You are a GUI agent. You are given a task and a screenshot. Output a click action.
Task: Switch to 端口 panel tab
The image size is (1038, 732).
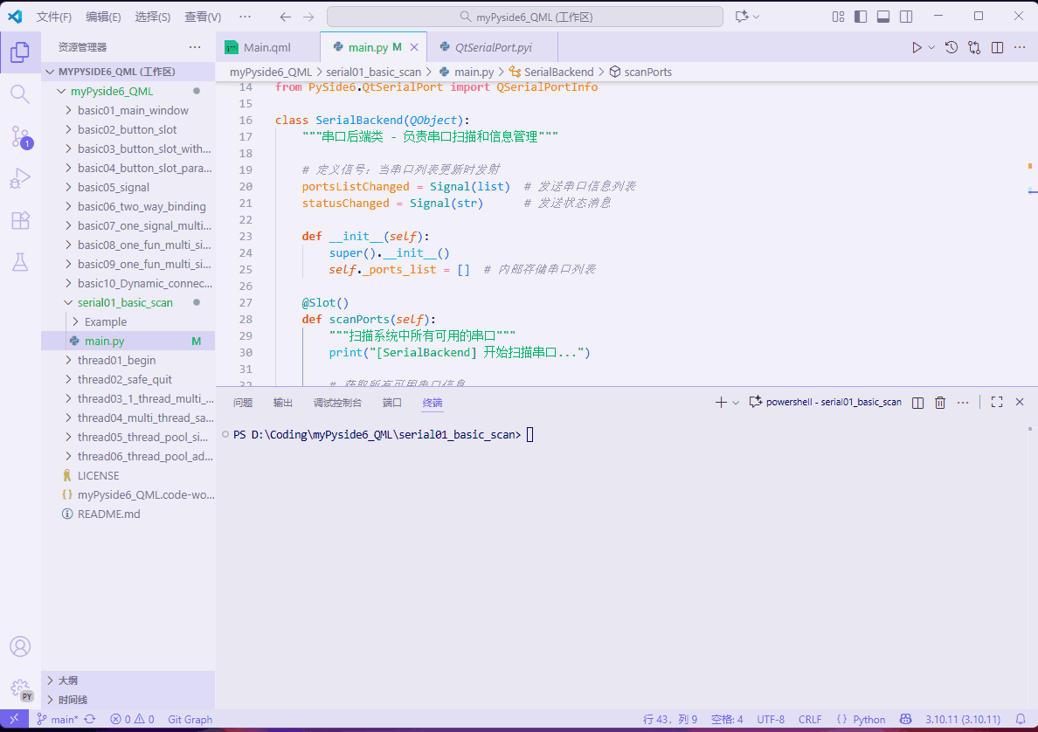click(x=392, y=403)
